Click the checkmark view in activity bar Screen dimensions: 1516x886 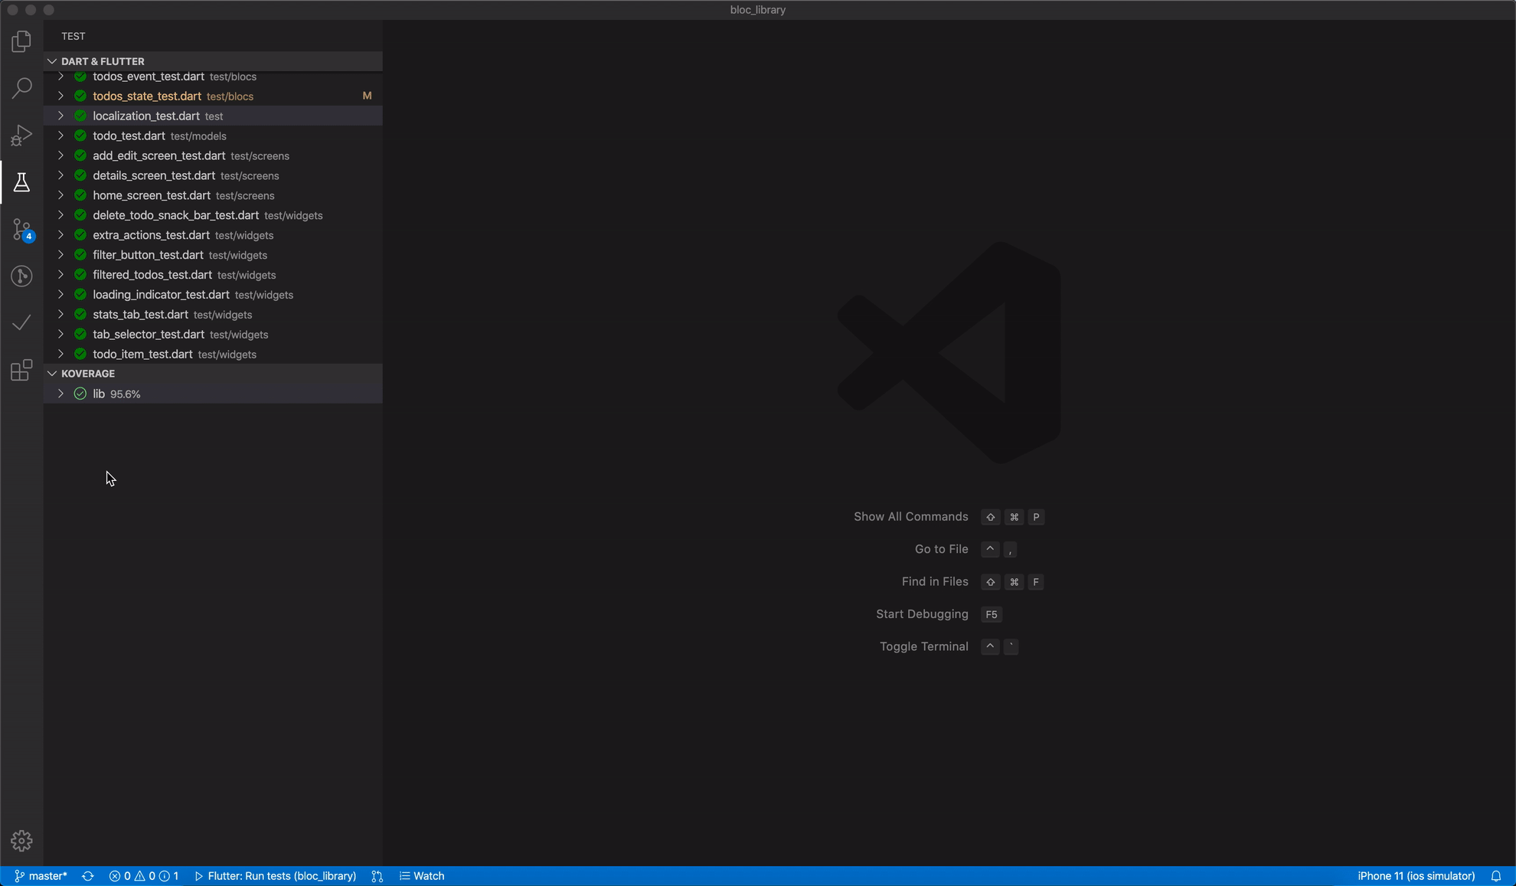point(21,322)
